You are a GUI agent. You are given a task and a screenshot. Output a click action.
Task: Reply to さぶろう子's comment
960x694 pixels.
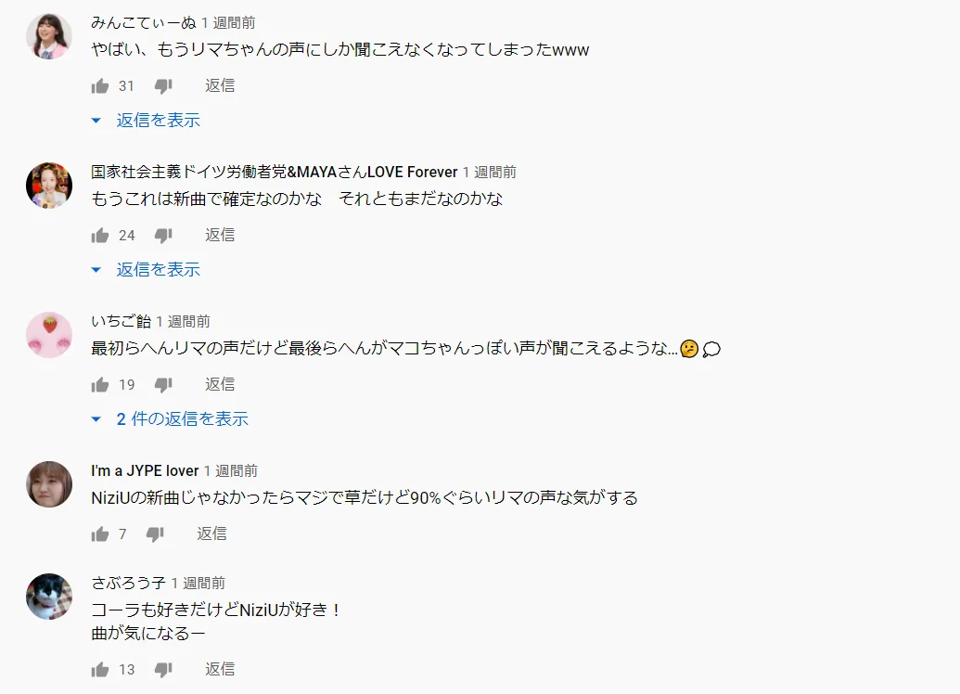click(220, 669)
